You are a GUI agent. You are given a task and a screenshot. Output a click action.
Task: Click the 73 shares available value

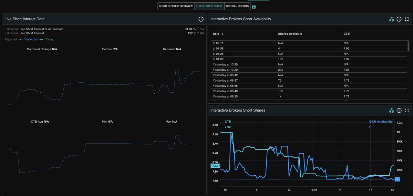point(280,80)
